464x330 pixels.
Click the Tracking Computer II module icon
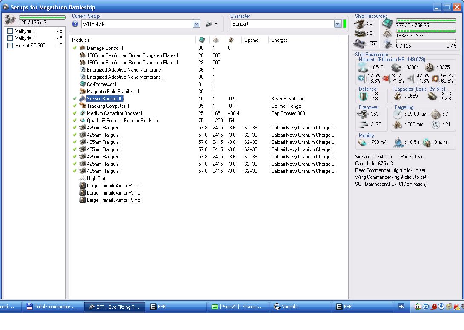tap(83, 106)
